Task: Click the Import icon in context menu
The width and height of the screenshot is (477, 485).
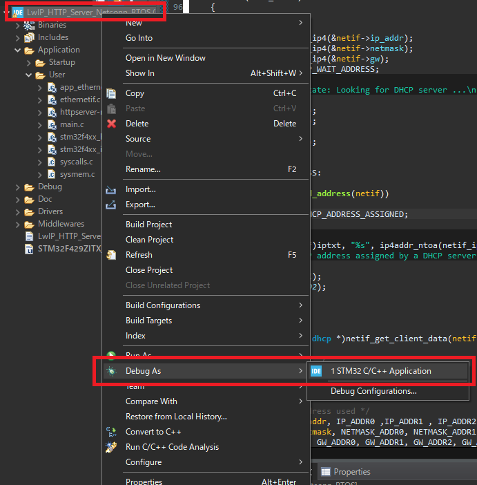Action: click(111, 189)
